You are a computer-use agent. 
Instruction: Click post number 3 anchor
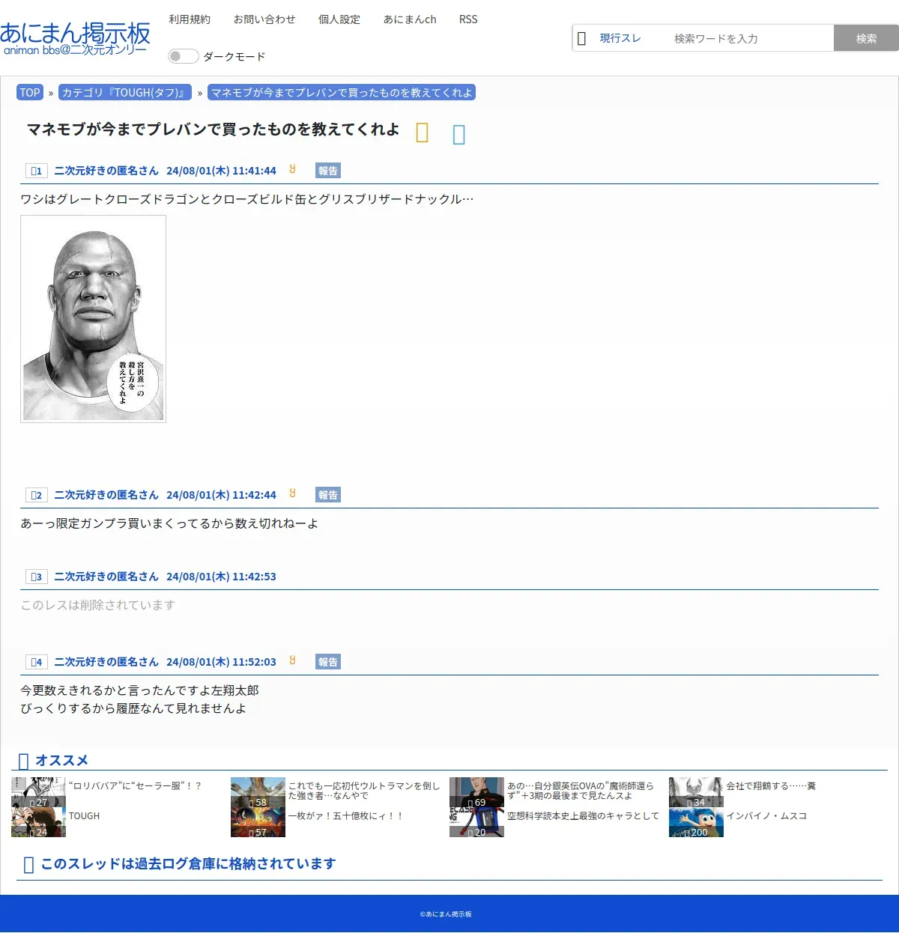pyautogui.click(x=37, y=577)
